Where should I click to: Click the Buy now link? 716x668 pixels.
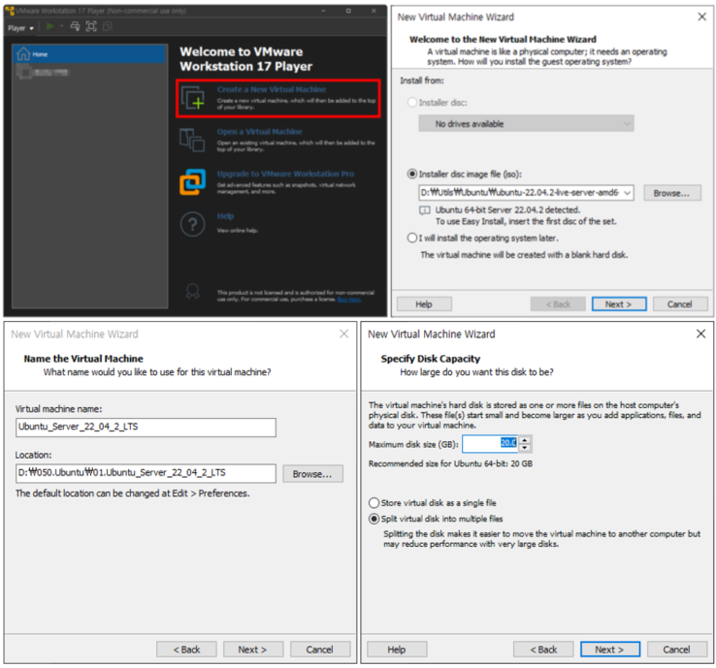click(349, 300)
